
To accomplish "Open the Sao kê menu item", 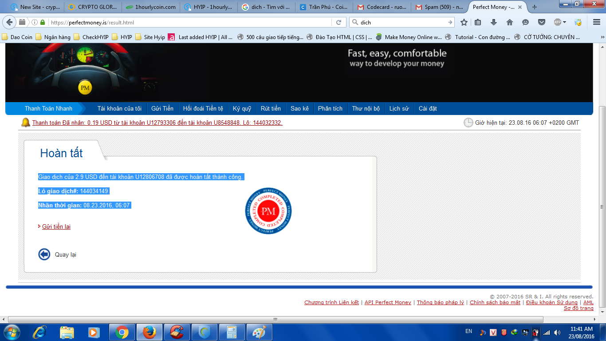I will (299, 108).
